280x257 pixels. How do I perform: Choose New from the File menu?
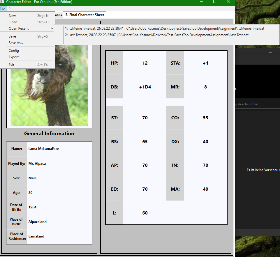(13, 16)
